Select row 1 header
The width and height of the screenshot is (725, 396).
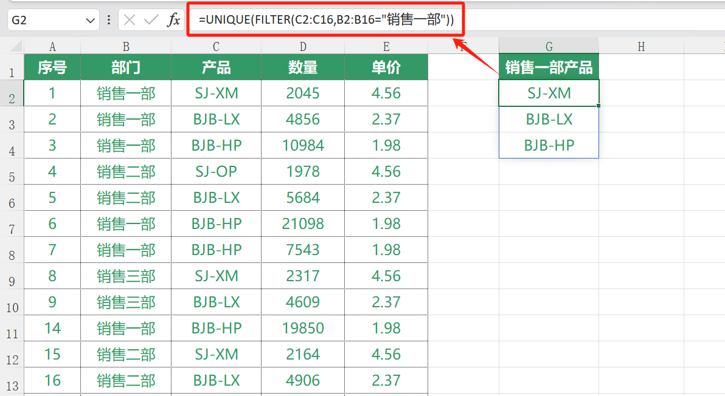click(x=12, y=67)
